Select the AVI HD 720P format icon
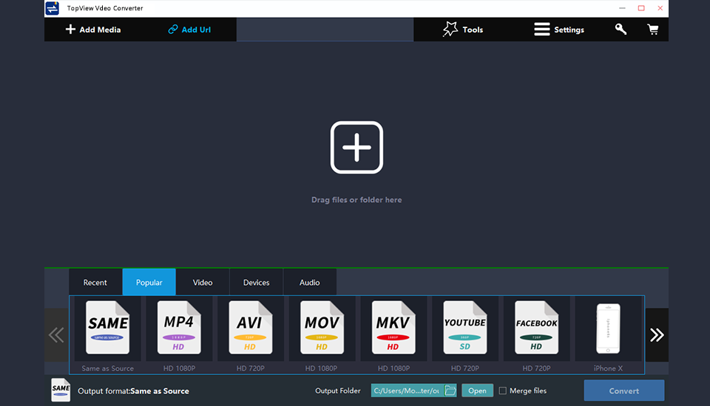 (x=251, y=328)
